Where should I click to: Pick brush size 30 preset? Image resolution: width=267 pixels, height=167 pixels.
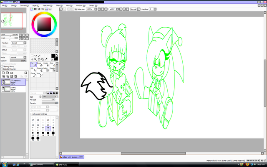[x=38, y=139]
